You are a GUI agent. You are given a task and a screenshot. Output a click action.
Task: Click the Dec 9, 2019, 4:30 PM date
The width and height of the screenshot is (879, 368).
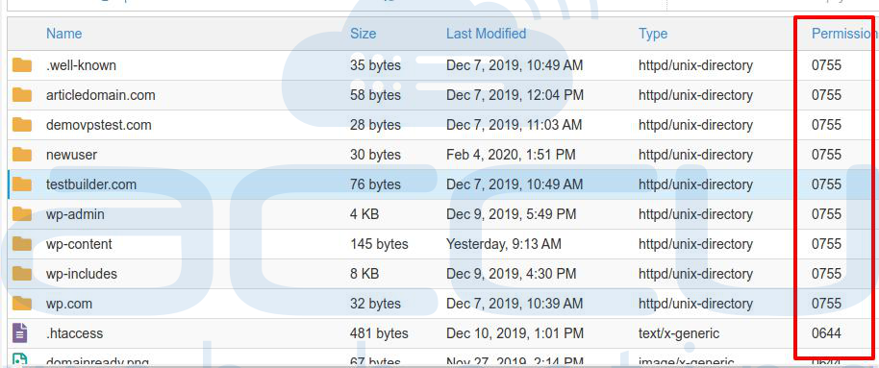(512, 274)
